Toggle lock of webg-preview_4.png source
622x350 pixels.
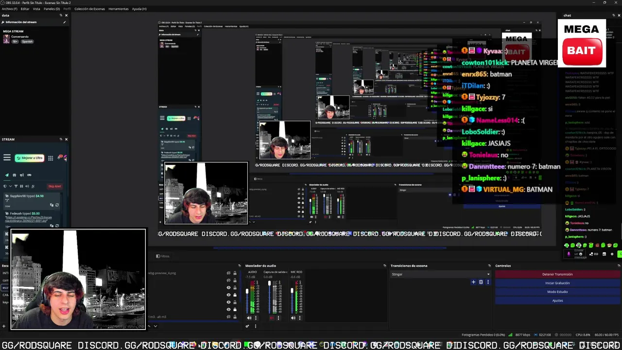click(x=235, y=273)
